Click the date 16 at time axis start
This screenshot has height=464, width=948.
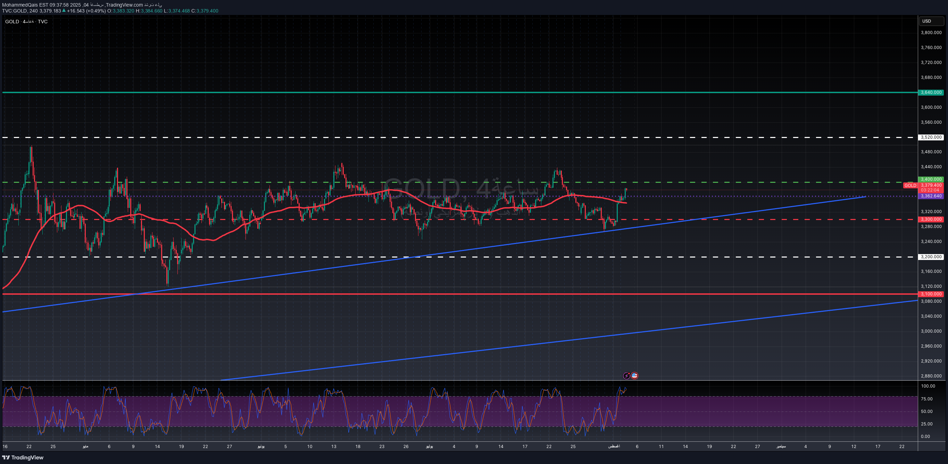tap(5, 446)
